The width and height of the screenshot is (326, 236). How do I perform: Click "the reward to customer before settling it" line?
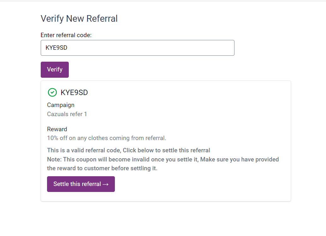[102, 168]
